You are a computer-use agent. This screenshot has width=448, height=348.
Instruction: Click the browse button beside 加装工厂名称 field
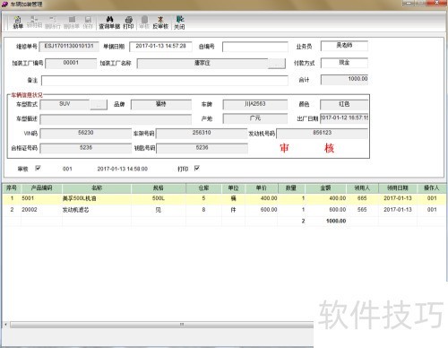(x=277, y=64)
